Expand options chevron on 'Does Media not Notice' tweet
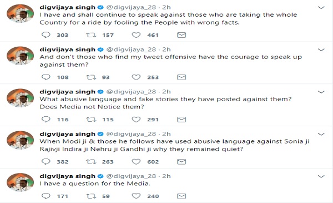 (x=321, y=92)
